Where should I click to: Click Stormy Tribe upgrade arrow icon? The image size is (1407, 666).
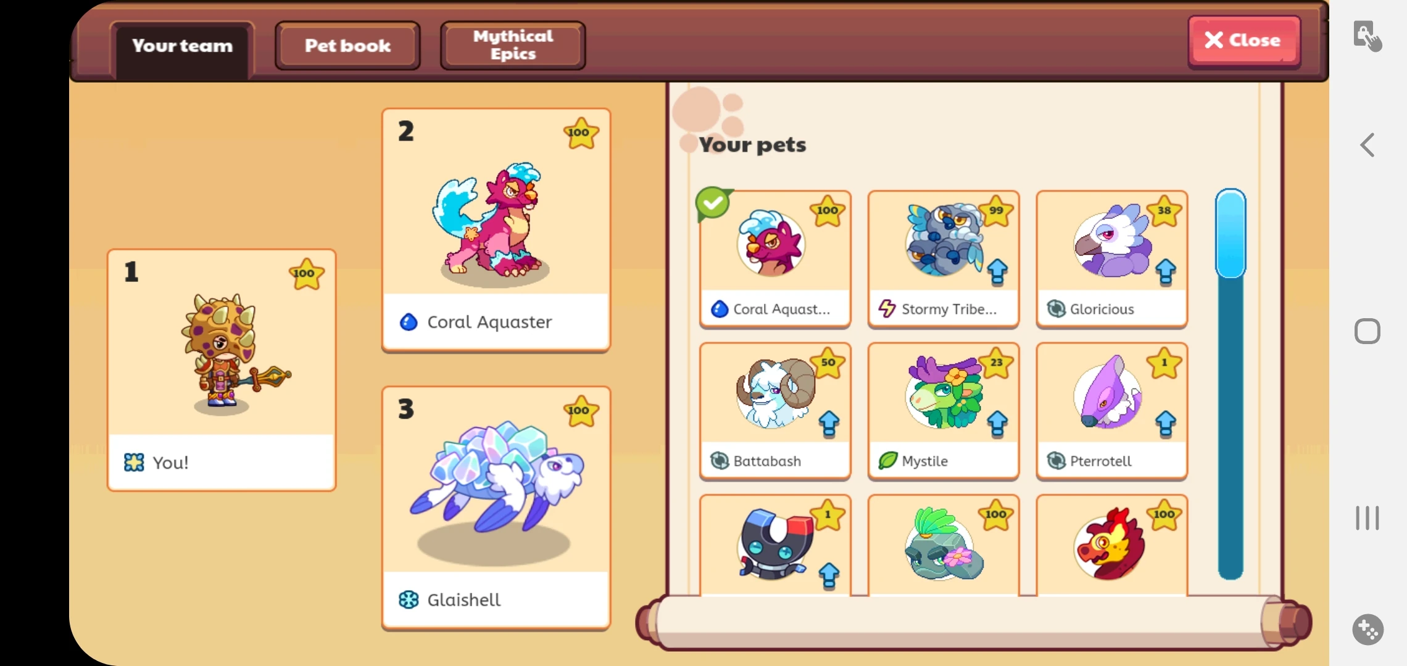click(997, 272)
